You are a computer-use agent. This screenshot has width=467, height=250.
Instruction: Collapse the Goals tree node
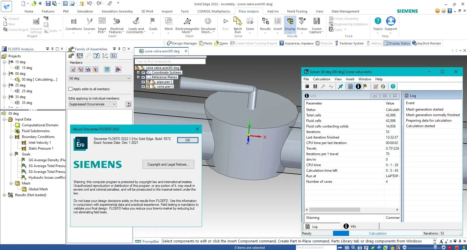[11, 154]
